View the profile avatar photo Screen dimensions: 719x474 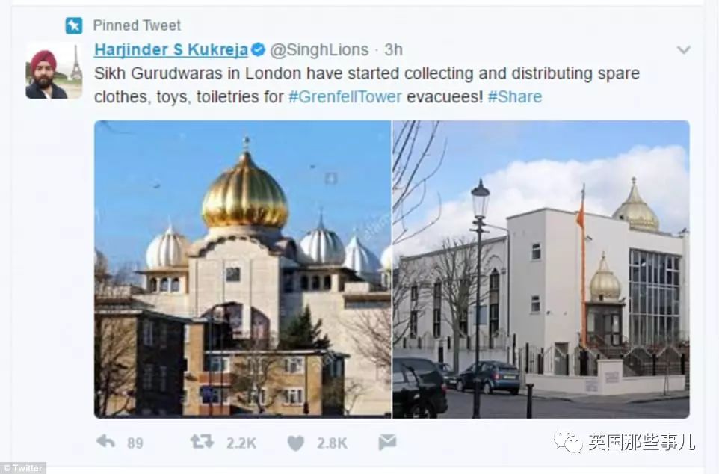(x=54, y=71)
